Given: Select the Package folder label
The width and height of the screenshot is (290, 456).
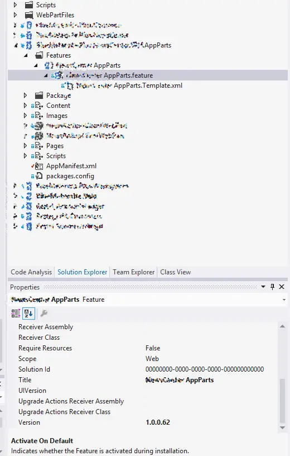Looking at the screenshot, I should click(59, 96).
